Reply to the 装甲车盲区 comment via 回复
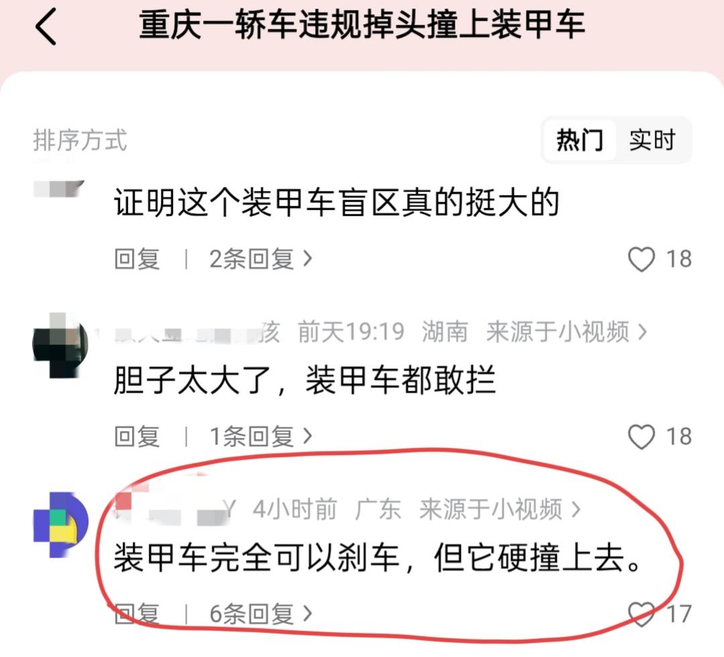 click(137, 259)
